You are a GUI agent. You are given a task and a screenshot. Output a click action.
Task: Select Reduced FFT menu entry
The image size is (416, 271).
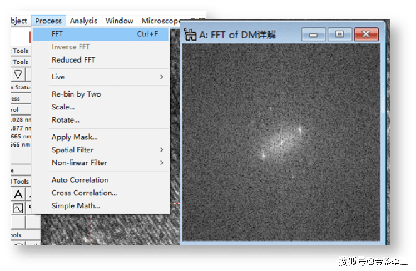(73, 60)
